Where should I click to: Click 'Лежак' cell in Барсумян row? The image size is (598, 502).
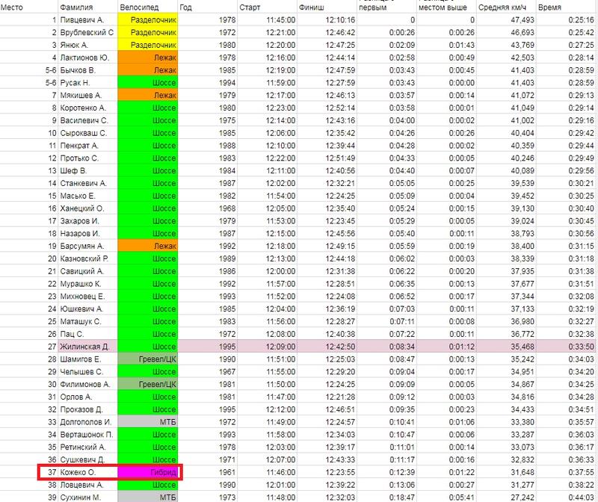(148, 247)
